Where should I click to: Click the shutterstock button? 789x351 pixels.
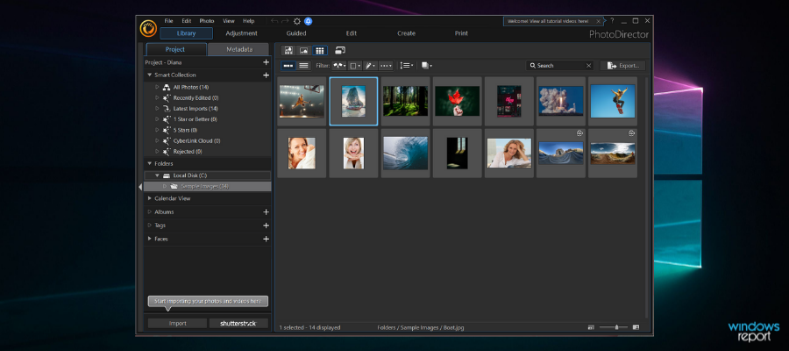[x=238, y=323]
